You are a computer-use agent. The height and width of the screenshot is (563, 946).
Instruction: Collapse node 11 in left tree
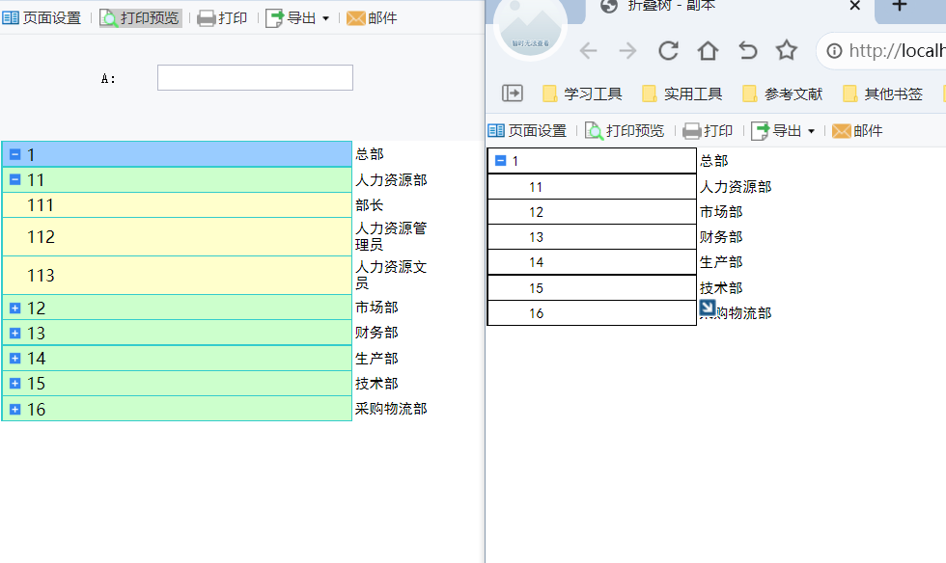pyautogui.click(x=15, y=179)
